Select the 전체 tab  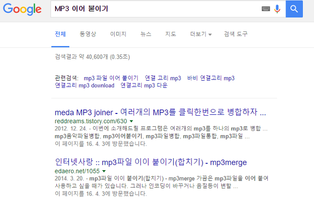click(x=60, y=34)
